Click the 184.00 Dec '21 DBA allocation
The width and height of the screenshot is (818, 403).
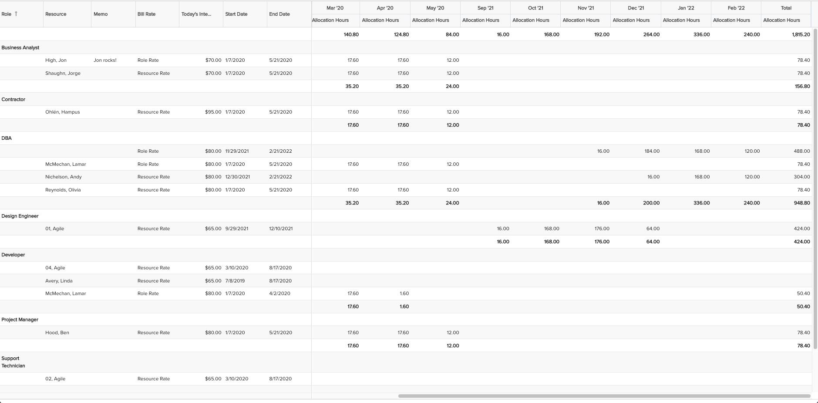tap(652, 151)
